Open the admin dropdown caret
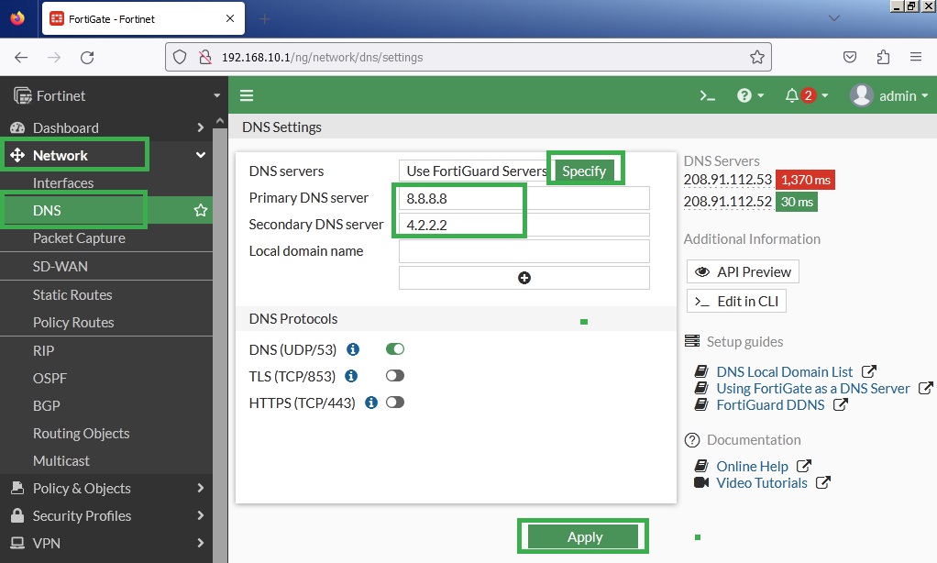 (x=925, y=95)
